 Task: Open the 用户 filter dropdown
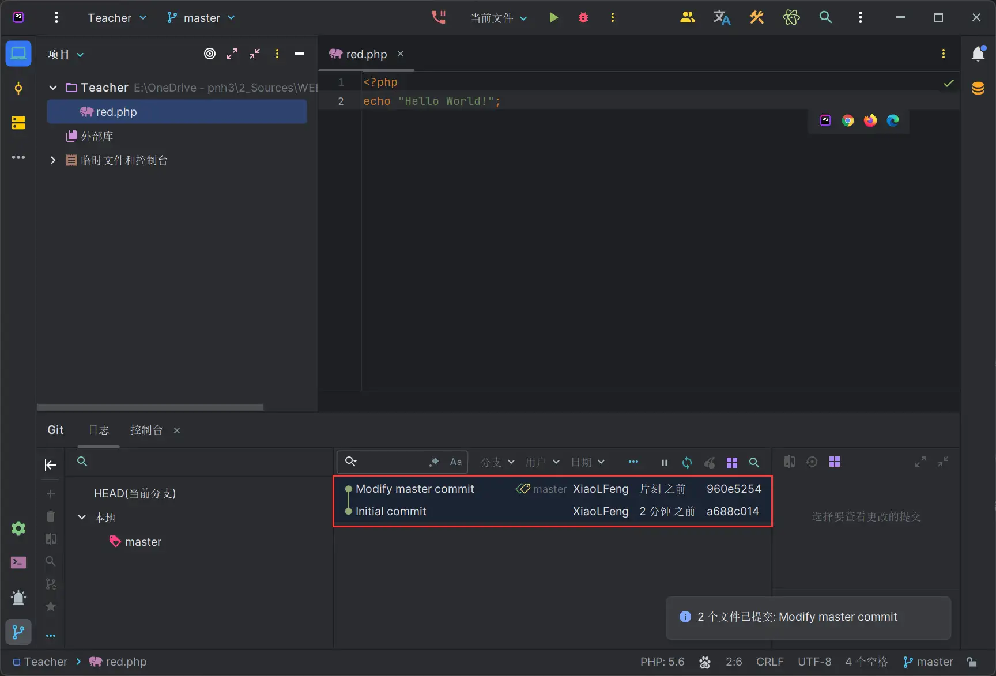click(x=542, y=462)
